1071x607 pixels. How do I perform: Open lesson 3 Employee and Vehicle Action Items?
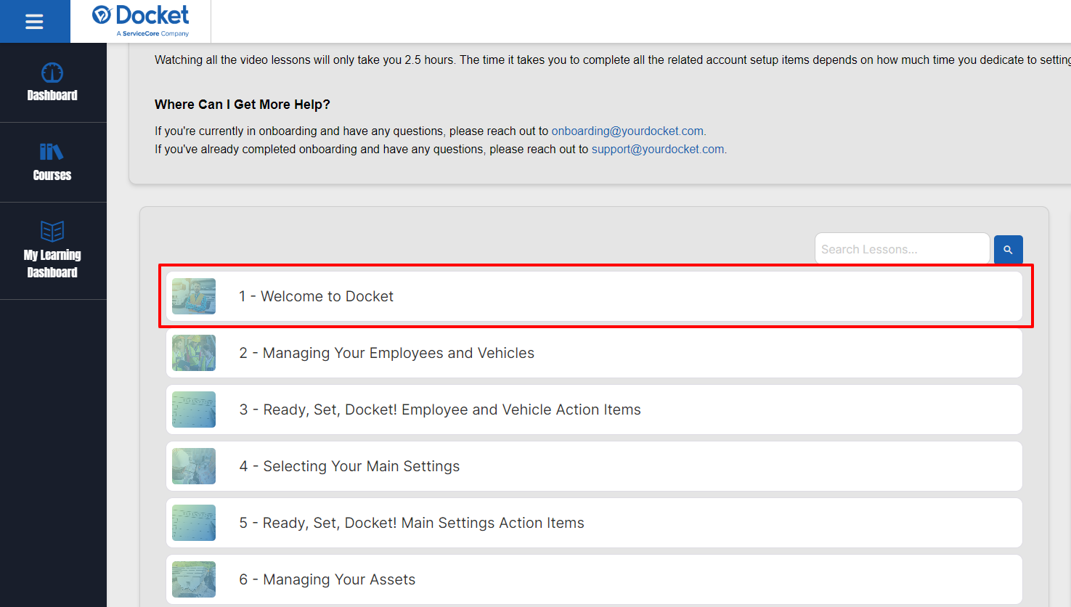[x=594, y=410]
